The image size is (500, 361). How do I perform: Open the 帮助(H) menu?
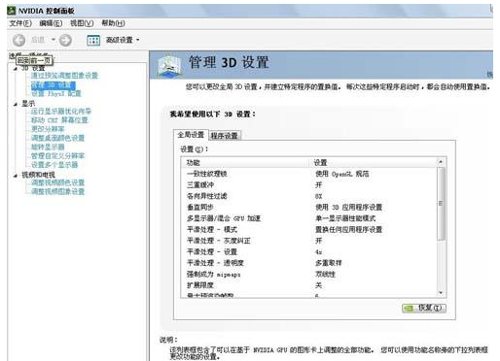113,23
